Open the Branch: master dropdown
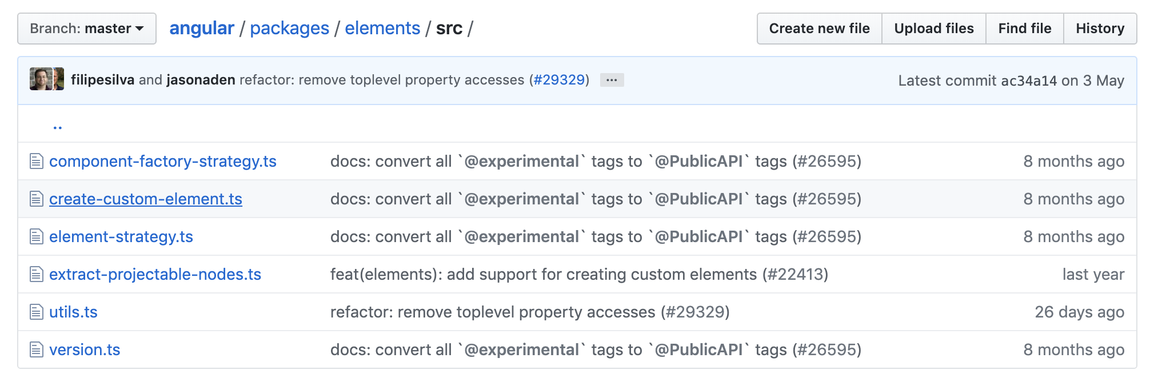 coord(87,29)
